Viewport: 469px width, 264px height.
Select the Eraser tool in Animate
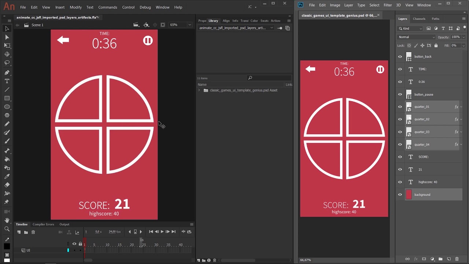point(7,185)
